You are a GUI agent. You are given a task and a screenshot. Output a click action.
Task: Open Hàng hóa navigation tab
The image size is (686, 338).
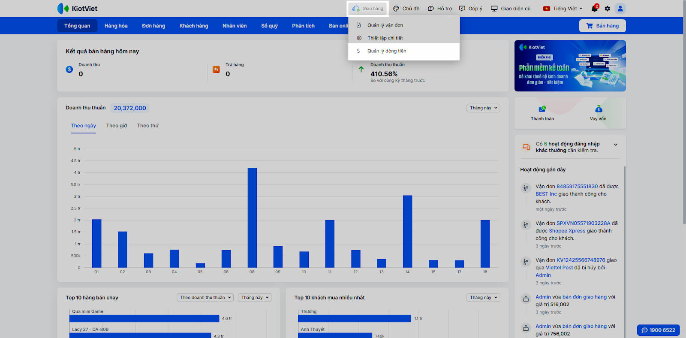coord(116,26)
